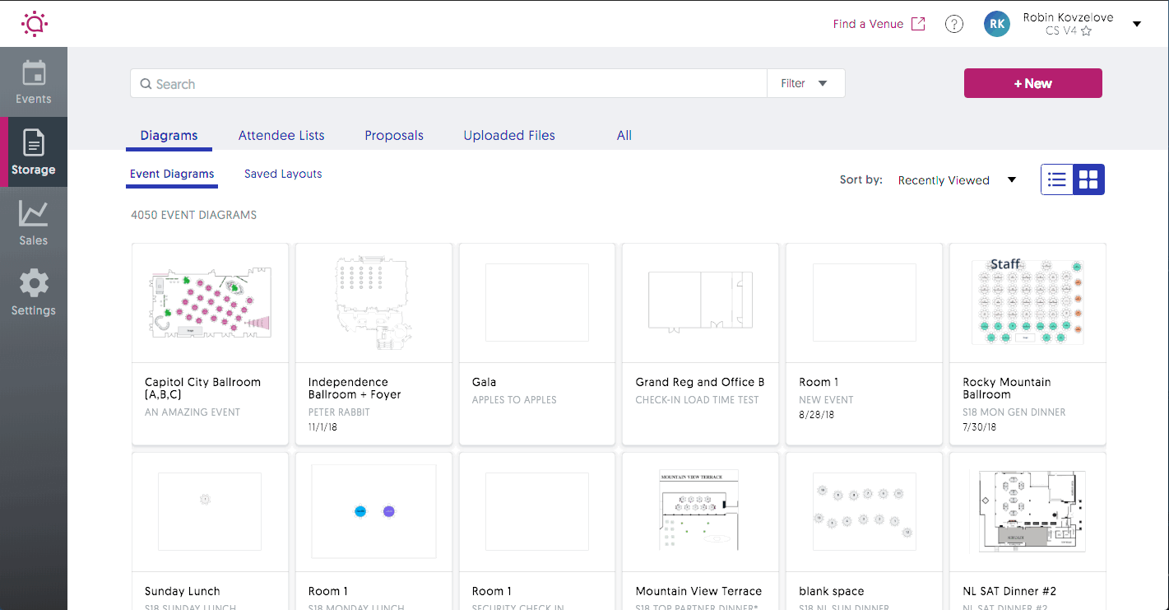Click the + New button
1169x610 pixels.
[1032, 83]
